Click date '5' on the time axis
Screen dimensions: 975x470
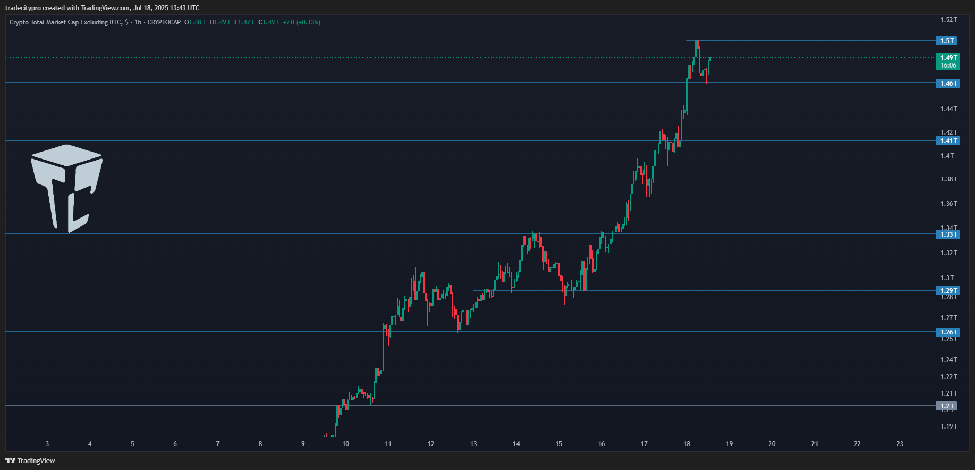[132, 444]
